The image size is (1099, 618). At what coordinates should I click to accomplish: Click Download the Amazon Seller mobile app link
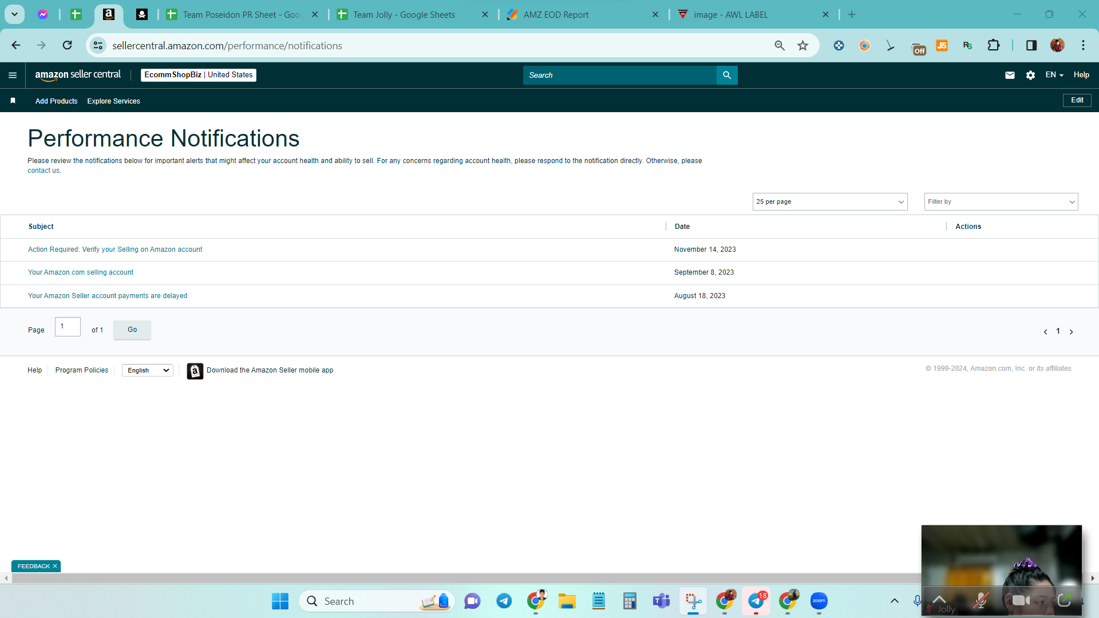pyautogui.click(x=270, y=370)
